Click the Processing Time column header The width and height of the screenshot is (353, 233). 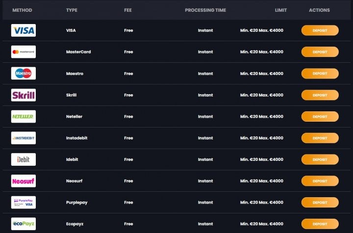(x=205, y=10)
